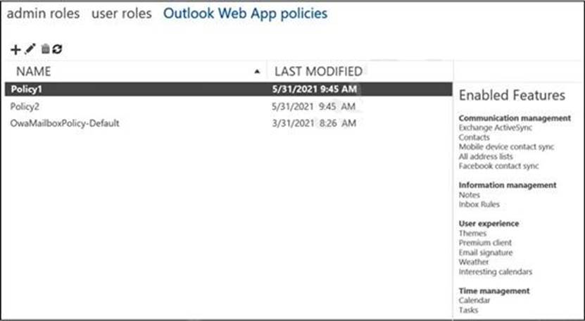
Task: Click the plus icon to add a policy
Action: point(15,49)
